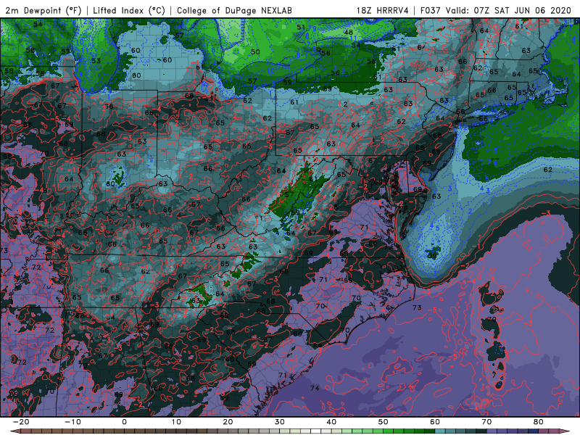
Task: Click the "F037" forecast hour text
Action: (431, 10)
